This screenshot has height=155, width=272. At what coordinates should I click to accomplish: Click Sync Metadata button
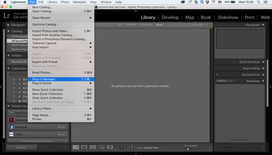227,147
